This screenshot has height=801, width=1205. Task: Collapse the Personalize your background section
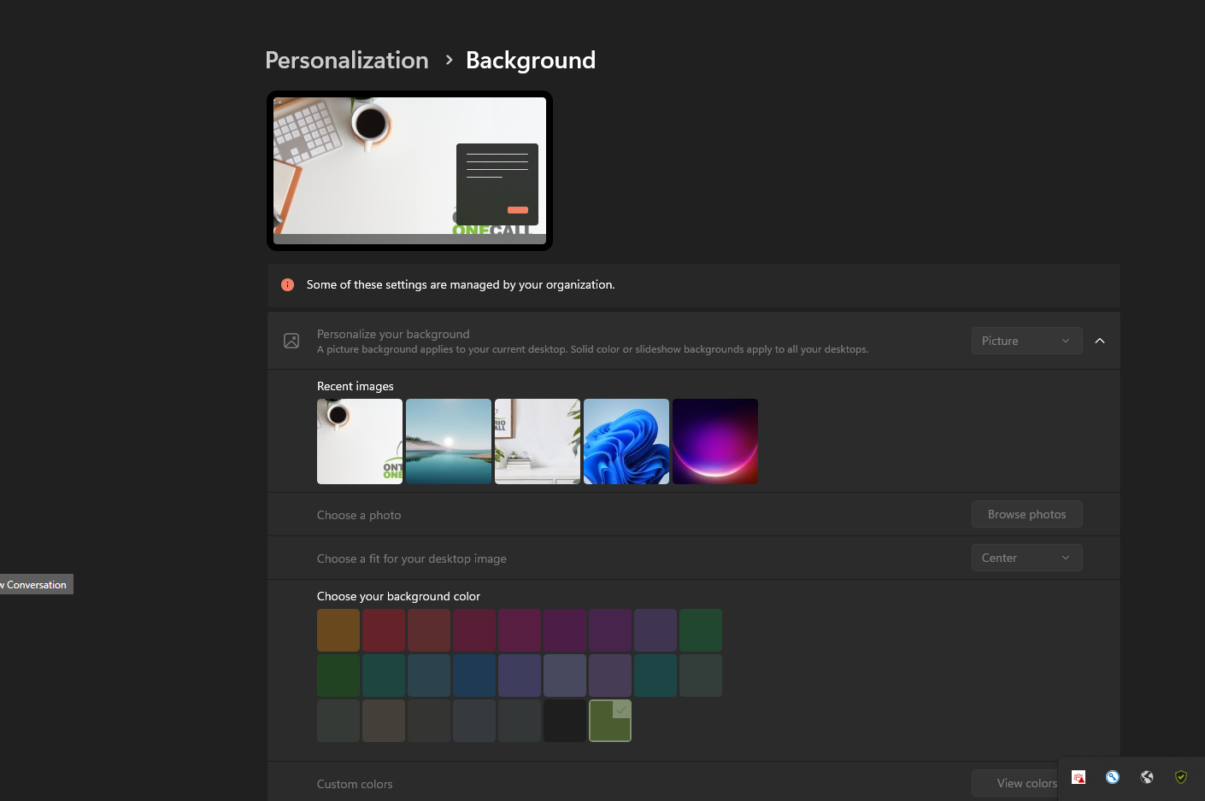(1100, 340)
